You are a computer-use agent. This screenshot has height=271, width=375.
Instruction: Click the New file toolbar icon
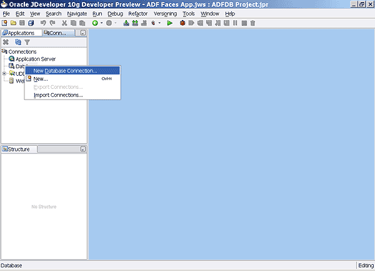(x=4, y=23)
